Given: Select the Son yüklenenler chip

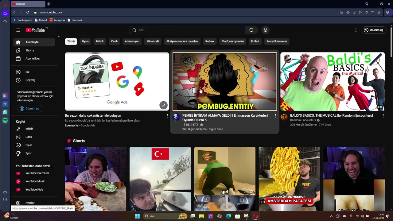Looking at the screenshot, I should click(x=277, y=41).
